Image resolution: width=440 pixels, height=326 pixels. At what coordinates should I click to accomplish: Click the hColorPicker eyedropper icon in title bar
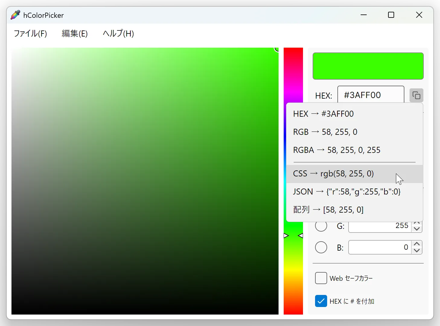click(x=15, y=15)
